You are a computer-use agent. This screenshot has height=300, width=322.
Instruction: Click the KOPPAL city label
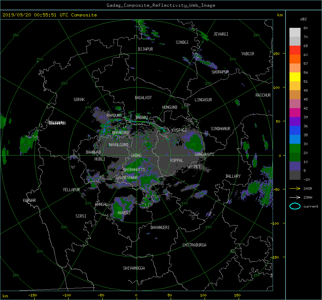coord(177,161)
